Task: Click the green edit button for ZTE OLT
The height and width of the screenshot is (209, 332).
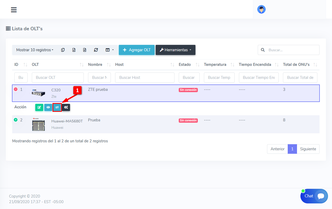Action: (39, 107)
